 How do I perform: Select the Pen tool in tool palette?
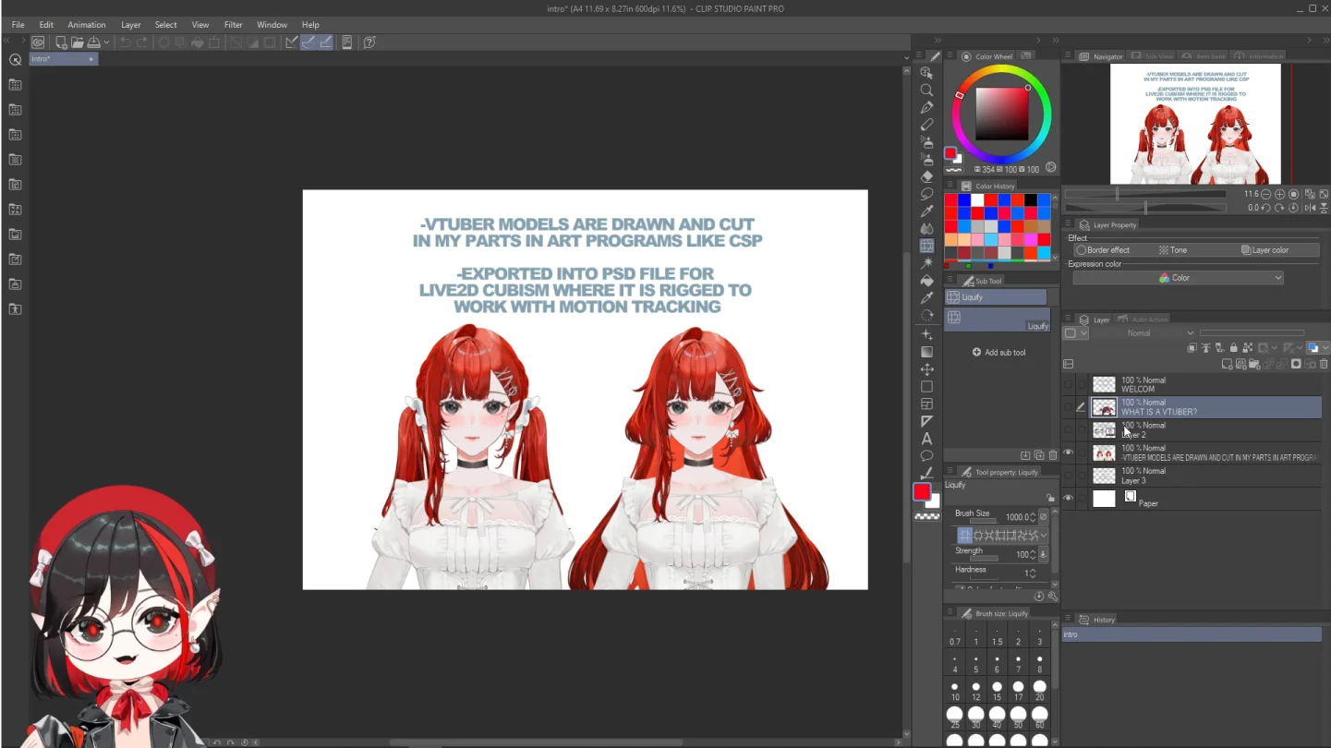click(x=926, y=107)
